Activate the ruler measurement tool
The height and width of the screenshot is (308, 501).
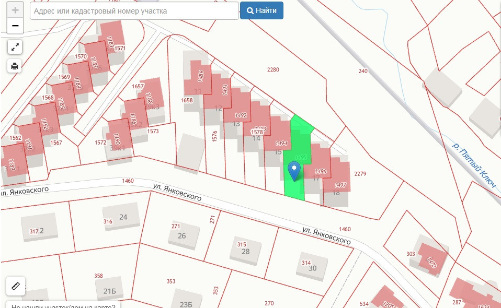[x=15, y=286]
